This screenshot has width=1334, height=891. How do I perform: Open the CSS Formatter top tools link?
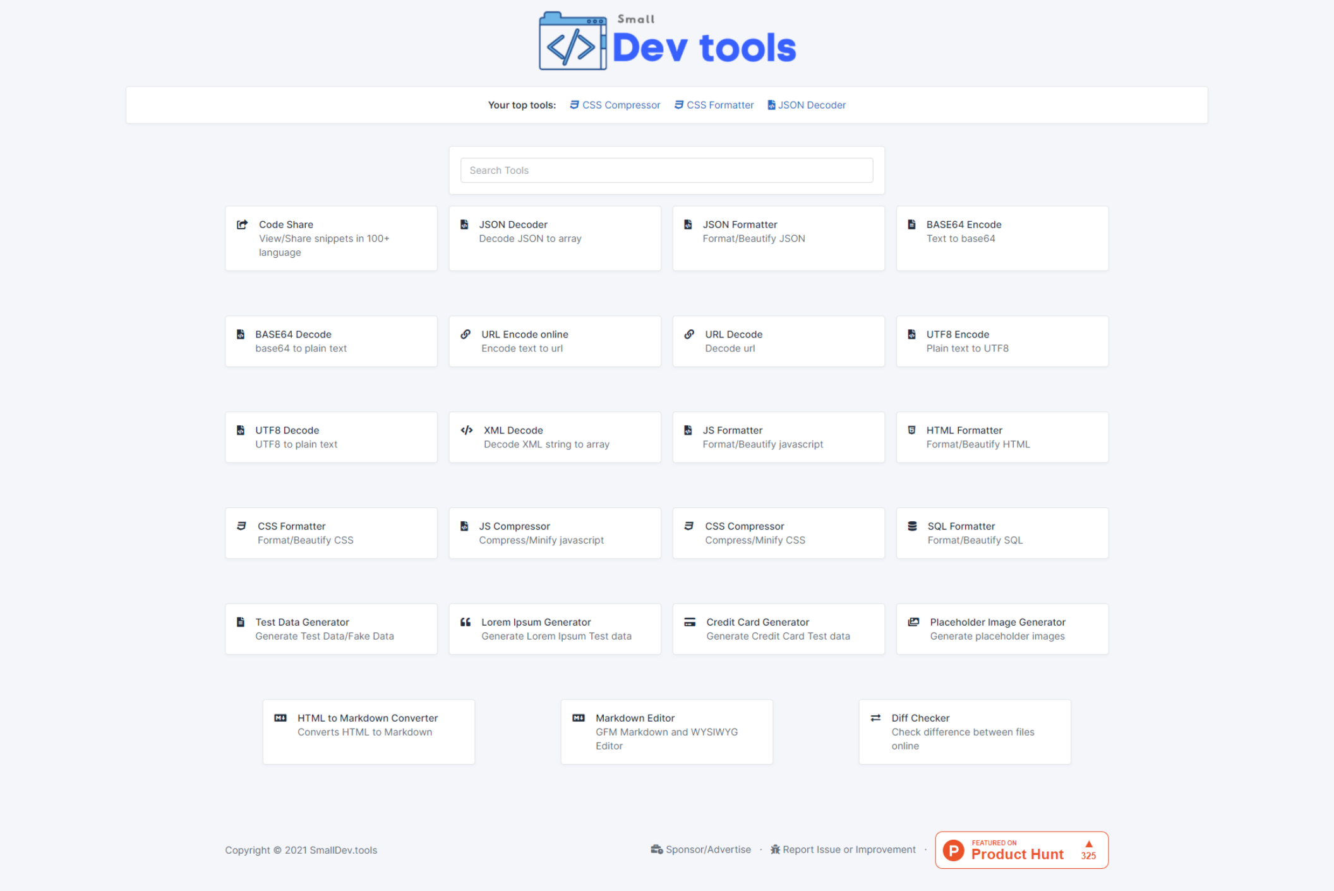coord(719,105)
